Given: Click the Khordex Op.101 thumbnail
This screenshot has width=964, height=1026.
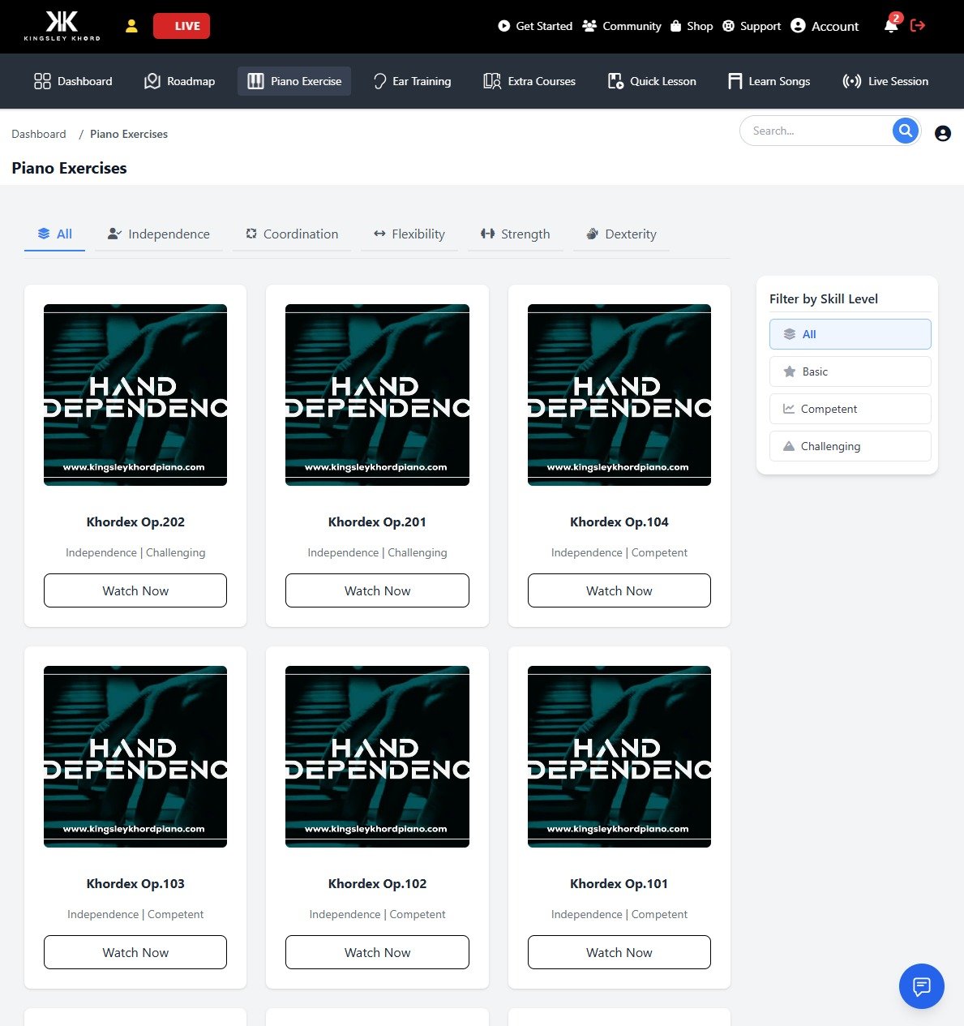Looking at the screenshot, I should 619,757.
